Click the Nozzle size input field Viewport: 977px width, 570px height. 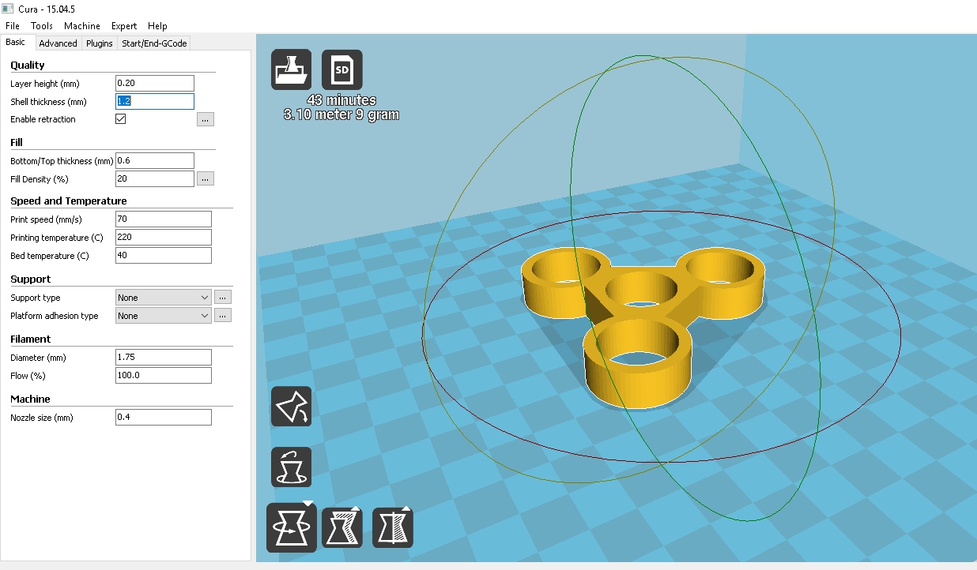[164, 417]
